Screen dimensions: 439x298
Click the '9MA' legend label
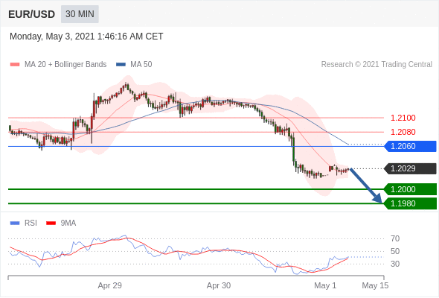coord(68,223)
